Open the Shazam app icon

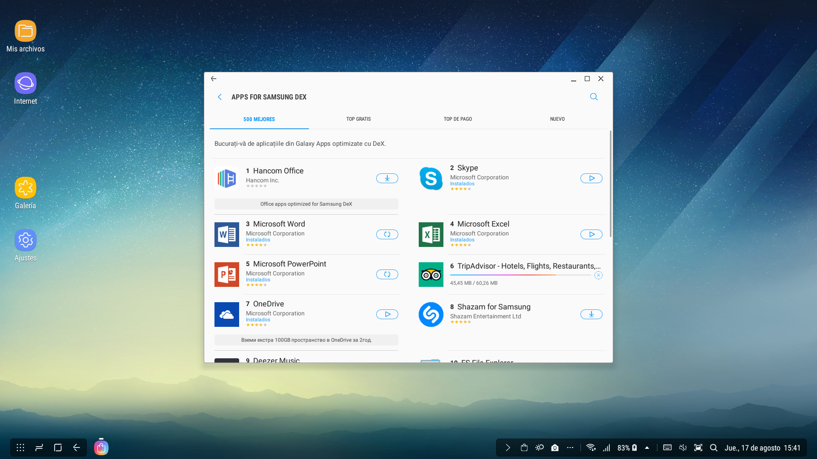tap(431, 314)
